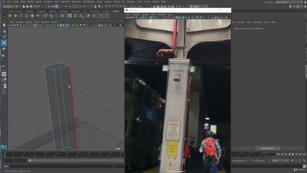This screenshot has height=173, width=307.
Task: Switch to the Rigging shelf tab
Action: pyautogui.click(x=52, y=11)
